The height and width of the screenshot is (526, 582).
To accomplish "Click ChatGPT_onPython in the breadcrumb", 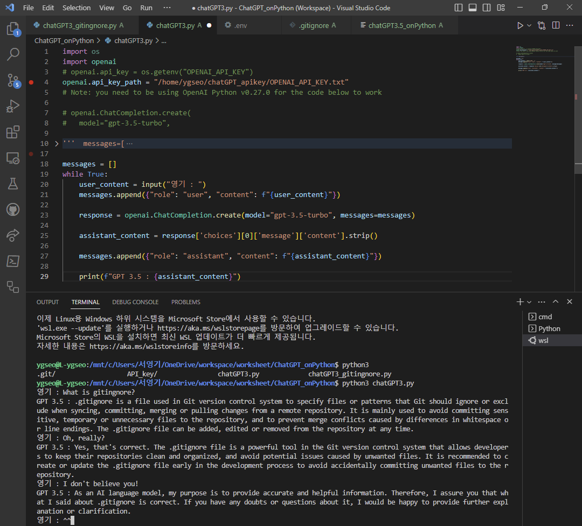I will click(x=64, y=40).
